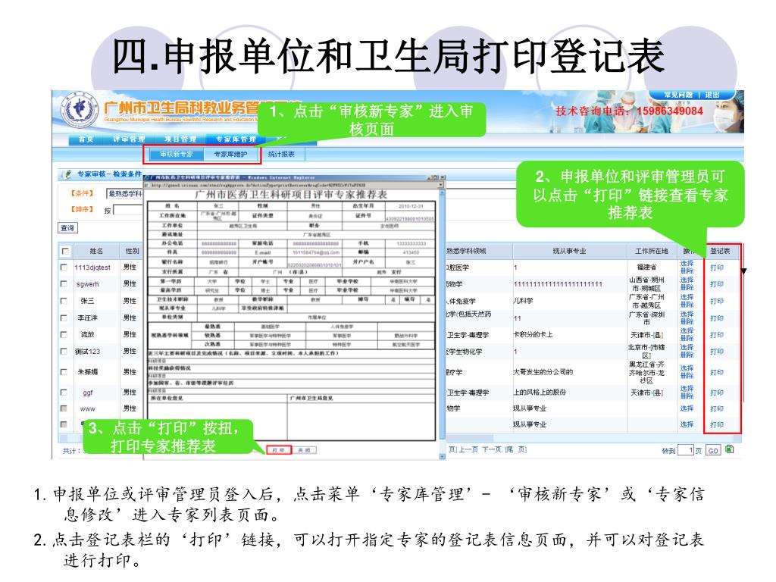The image size is (776, 582).
Task: Click the 关闭 button in the popup window
Action: pyautogui.click(x=305, y=450)
